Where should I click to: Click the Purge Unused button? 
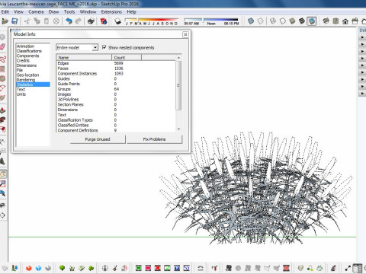tap(98, 139)
